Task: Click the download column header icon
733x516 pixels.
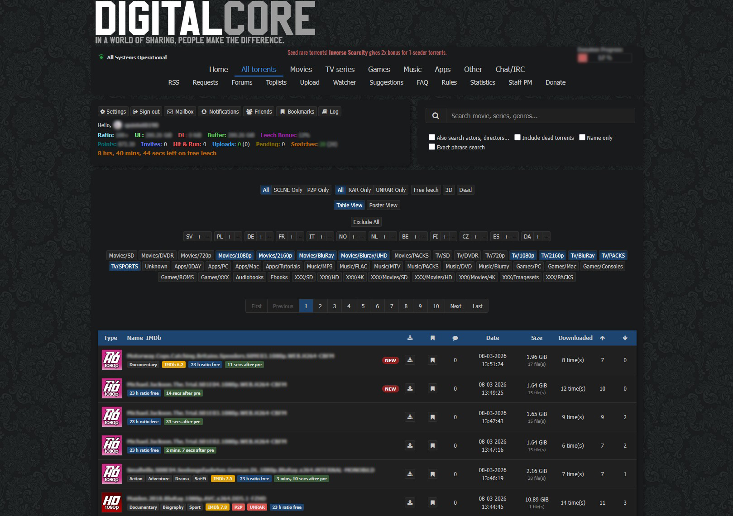Action: click(x=410, y=338)
